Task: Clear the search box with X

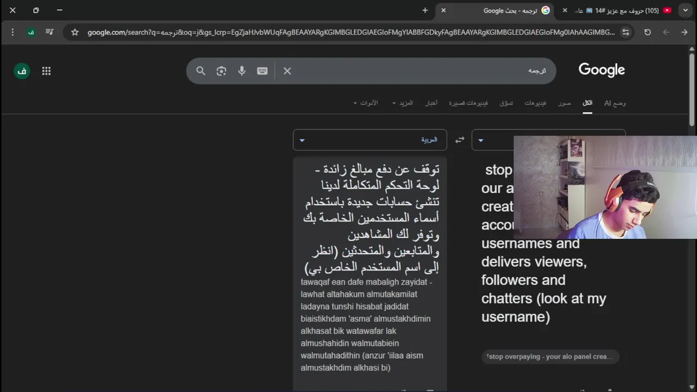Action: pyautogui.click(x=288, y=71)
